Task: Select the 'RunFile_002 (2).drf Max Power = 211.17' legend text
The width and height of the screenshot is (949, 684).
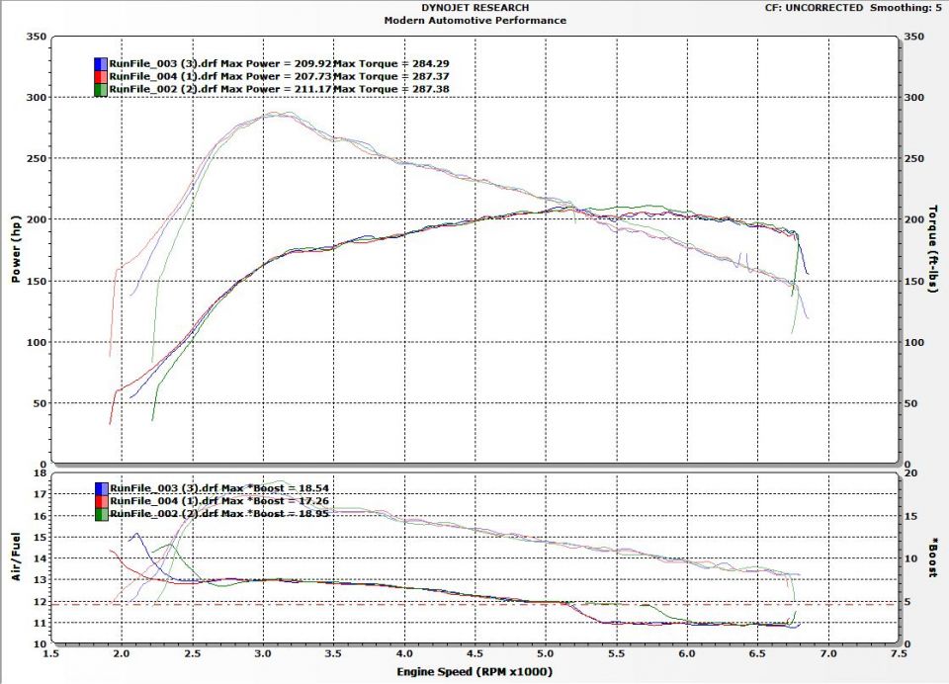Action: pyautogui.click(x=220, y=89)
